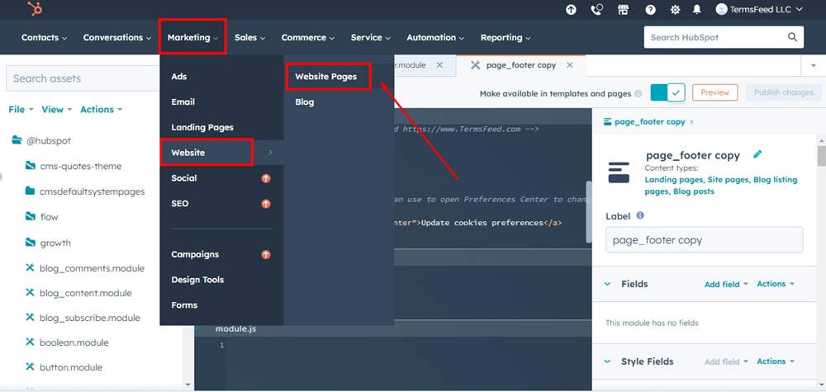Choose Website Pages in submenu
Viewport: 826px width, 392px height.
(326, 76)
